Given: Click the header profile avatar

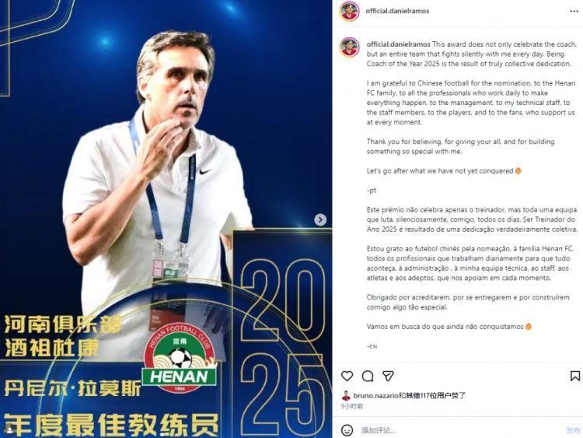Looking at the screenshot, I should pos(350,11).
